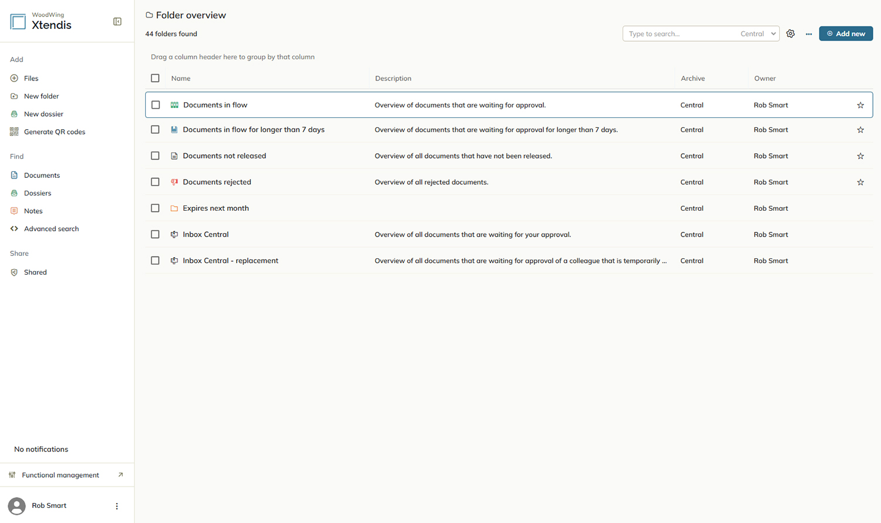Check the Expires next month checkbox
Viewport: 881px width, 523px height.
click(x=155, y=208)
